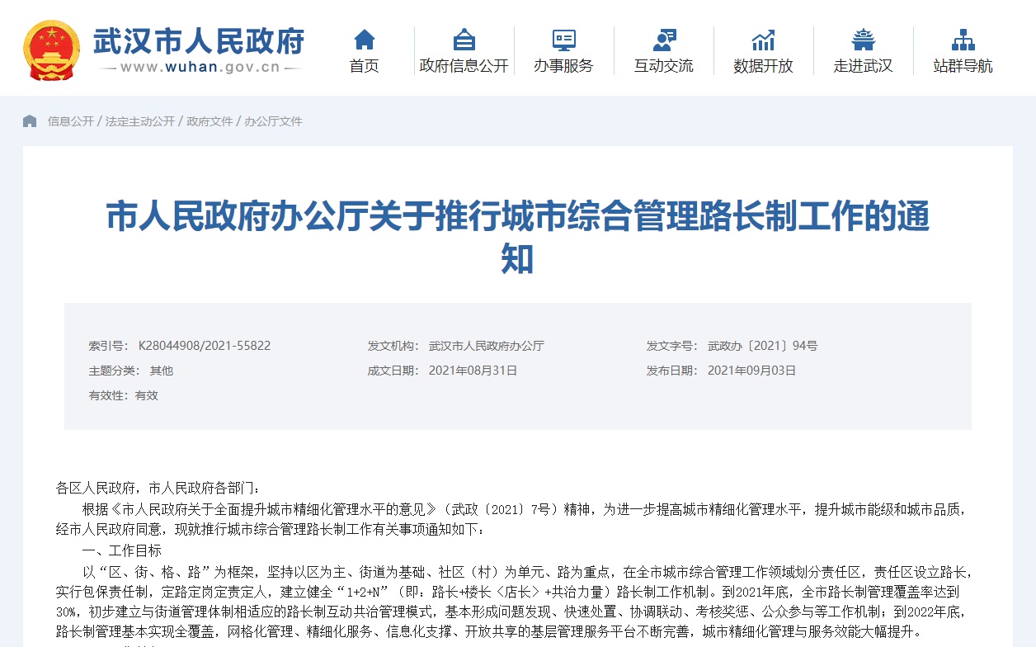
Task: Open the 政府文件 breadcrumb link
Action: point(210,121)
